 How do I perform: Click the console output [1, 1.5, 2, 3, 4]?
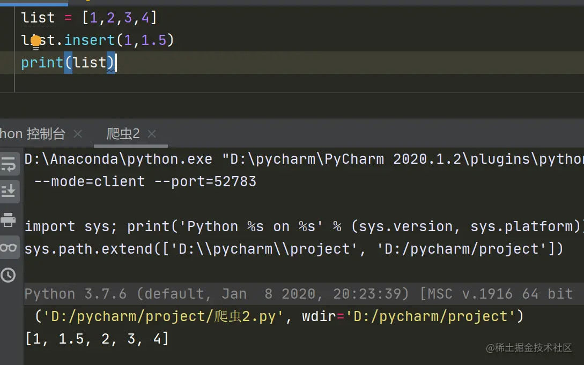[x=97, y=339]
